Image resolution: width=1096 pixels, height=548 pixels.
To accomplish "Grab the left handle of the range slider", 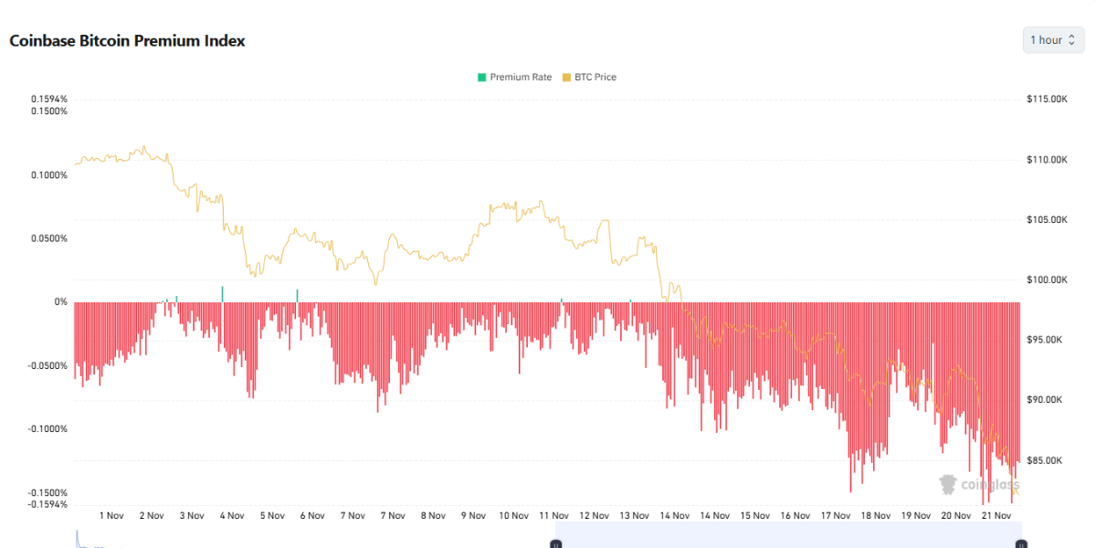I will [x=555, y=543].
